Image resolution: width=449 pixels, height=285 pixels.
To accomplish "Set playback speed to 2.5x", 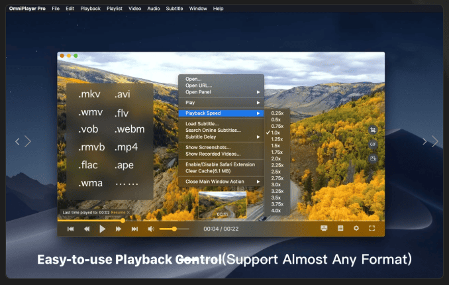I will click(x=277, y=172).
